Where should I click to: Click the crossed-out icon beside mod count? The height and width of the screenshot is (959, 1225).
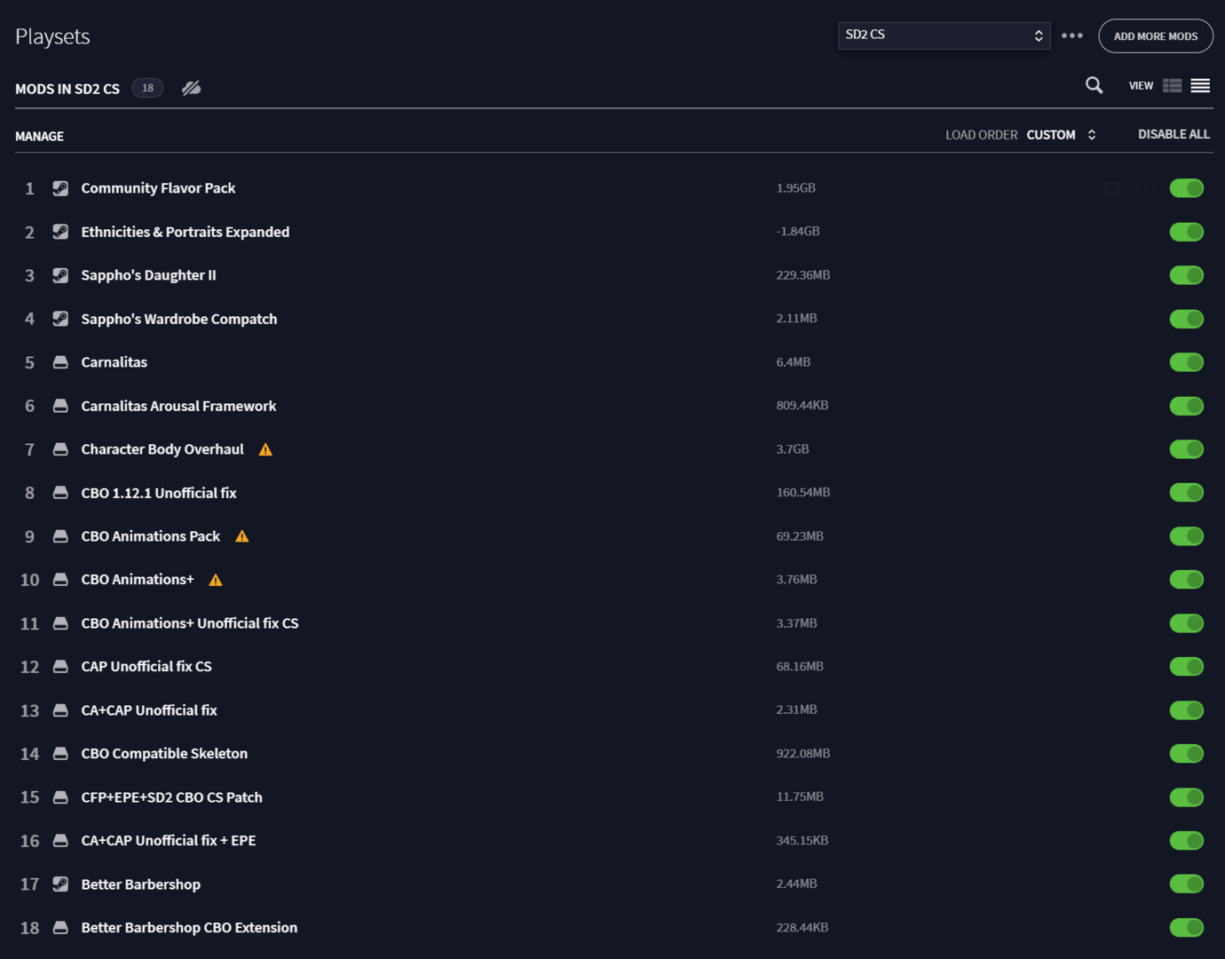click(191, 88)
